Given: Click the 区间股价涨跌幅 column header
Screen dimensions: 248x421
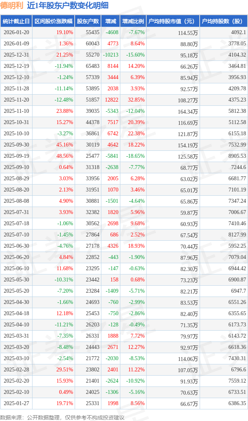Looking at the screenshot, I should pyautogui.click(x=53, y=21).
